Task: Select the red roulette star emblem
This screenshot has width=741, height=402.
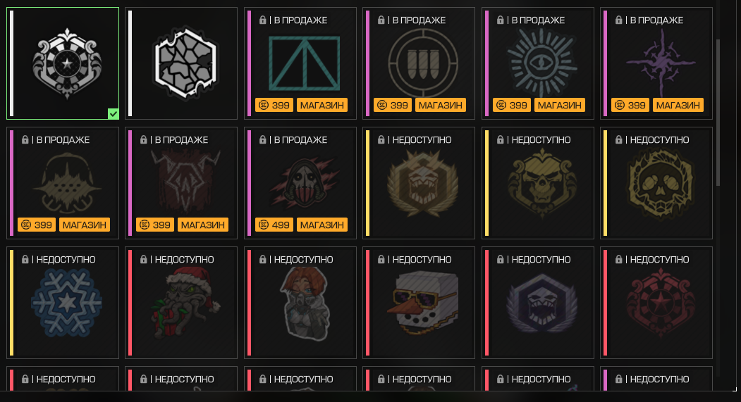Action: pyautogui.click(x=656, y=303)
